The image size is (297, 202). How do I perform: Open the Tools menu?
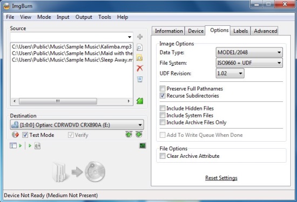pyautogui.click(x=105, y=17)
